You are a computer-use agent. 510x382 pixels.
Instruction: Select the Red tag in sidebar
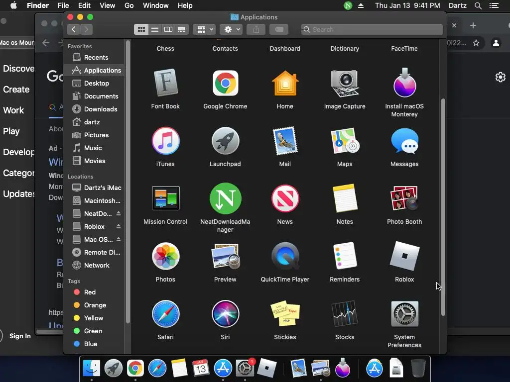pos(95,292)
